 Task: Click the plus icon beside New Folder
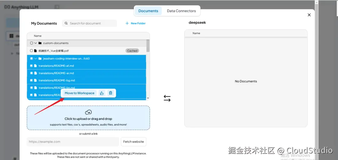click(x=127, y=23)
